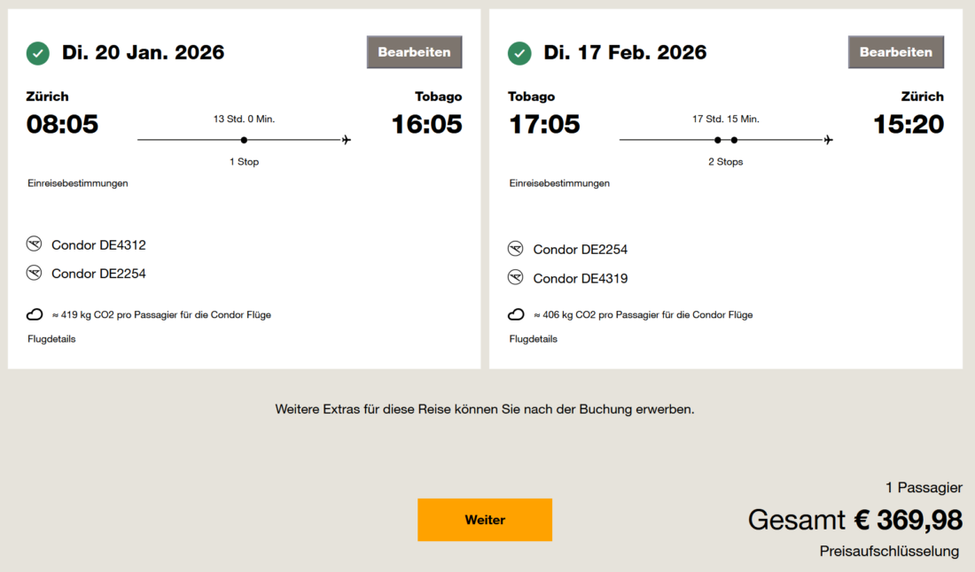Image resolution: width=975 pixels, height=572 pixels.
Task: Expand Flugdetails for the return flight
Action: click(533, 338)
